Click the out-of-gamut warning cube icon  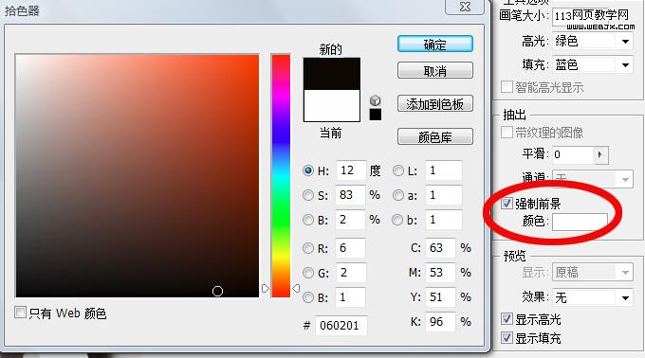[x=376, y=100]
